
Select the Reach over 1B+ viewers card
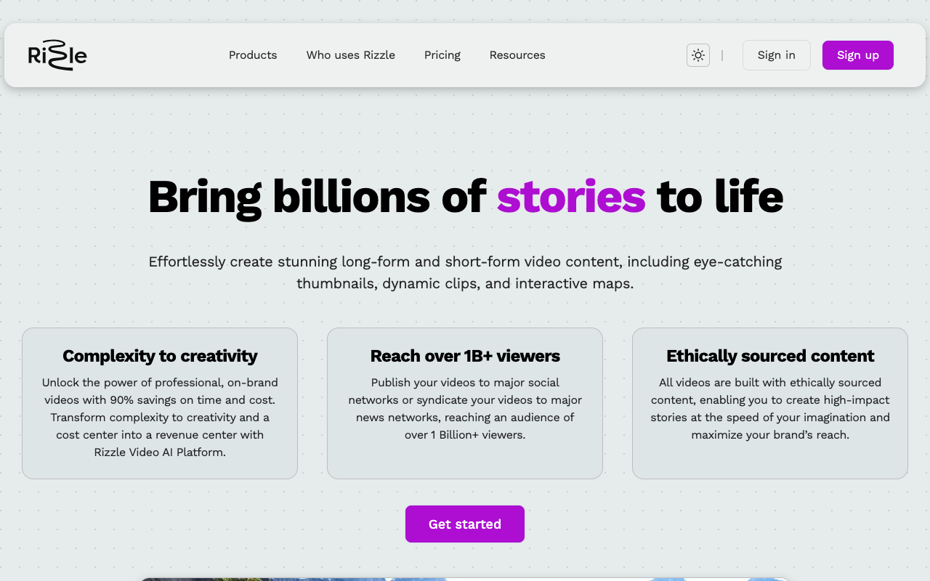465,403
